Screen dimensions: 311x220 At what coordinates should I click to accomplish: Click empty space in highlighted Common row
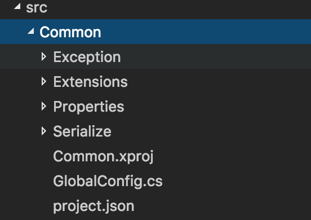tap(206, 32)
